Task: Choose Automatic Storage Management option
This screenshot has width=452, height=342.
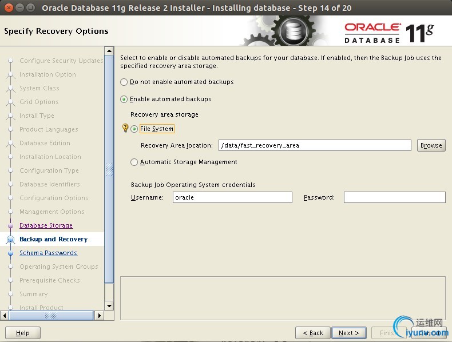Action: [x=134, y=162]
